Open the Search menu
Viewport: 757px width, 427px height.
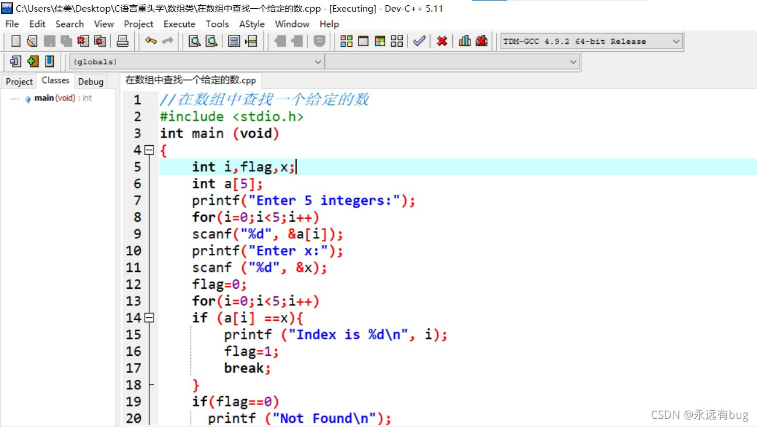pos(69,24)
